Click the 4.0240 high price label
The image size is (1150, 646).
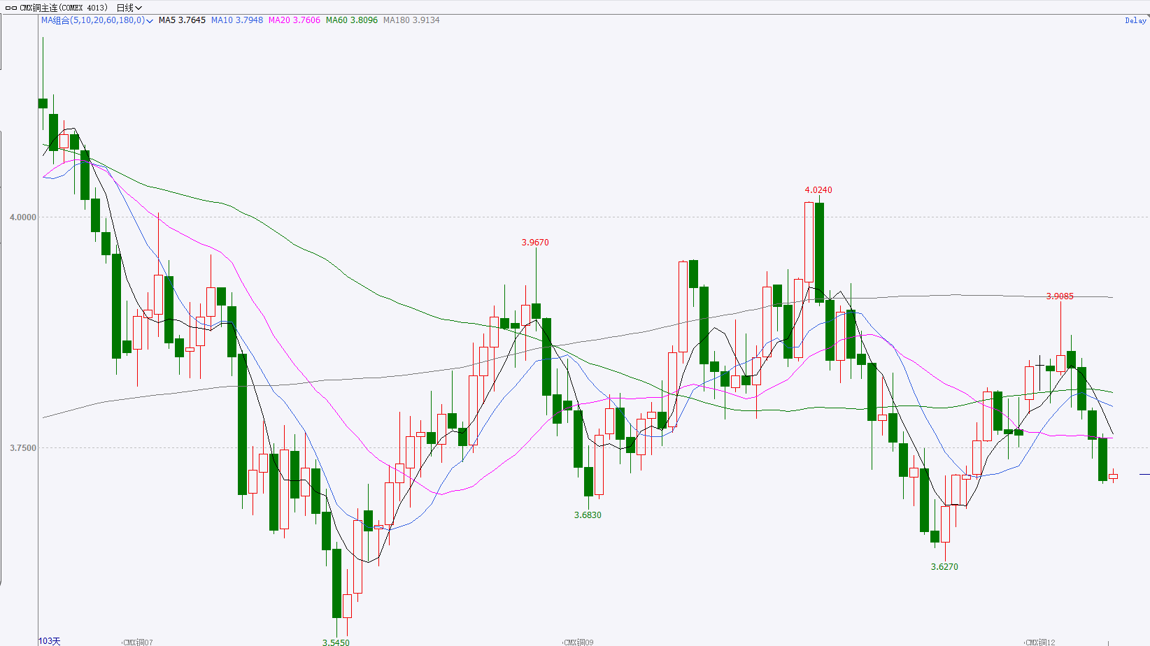[x=818, y=190]
